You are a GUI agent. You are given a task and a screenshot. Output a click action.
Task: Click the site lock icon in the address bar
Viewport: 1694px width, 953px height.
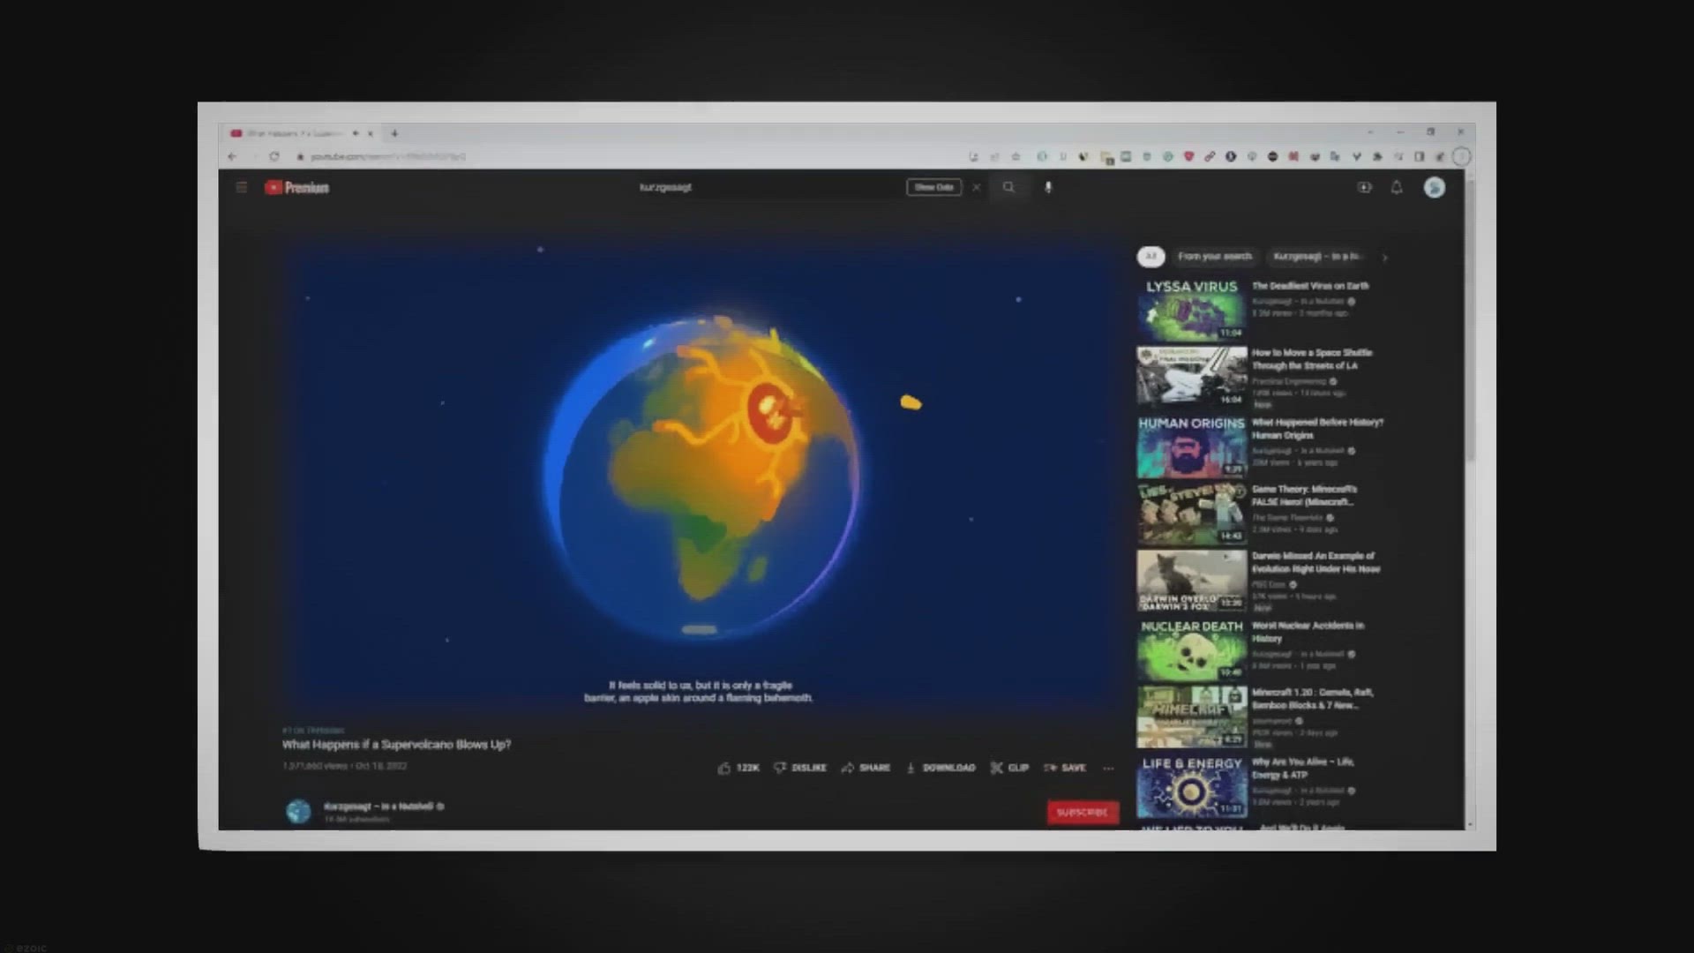point(300,156)
